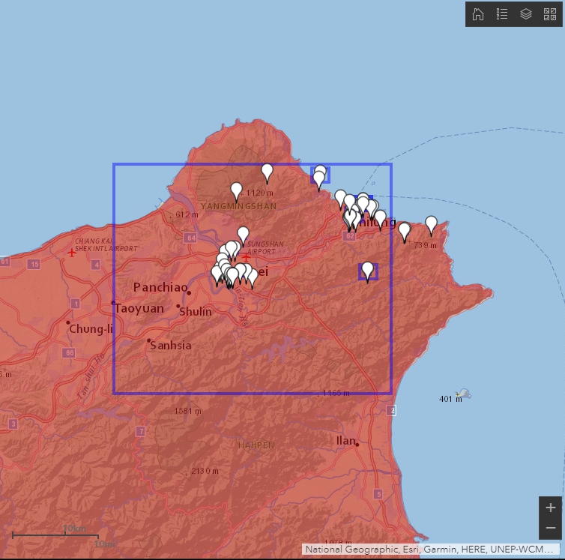Click the Sungshan Airport red plane icon
This screenshot has width=565, height=560.
(246, 257)
